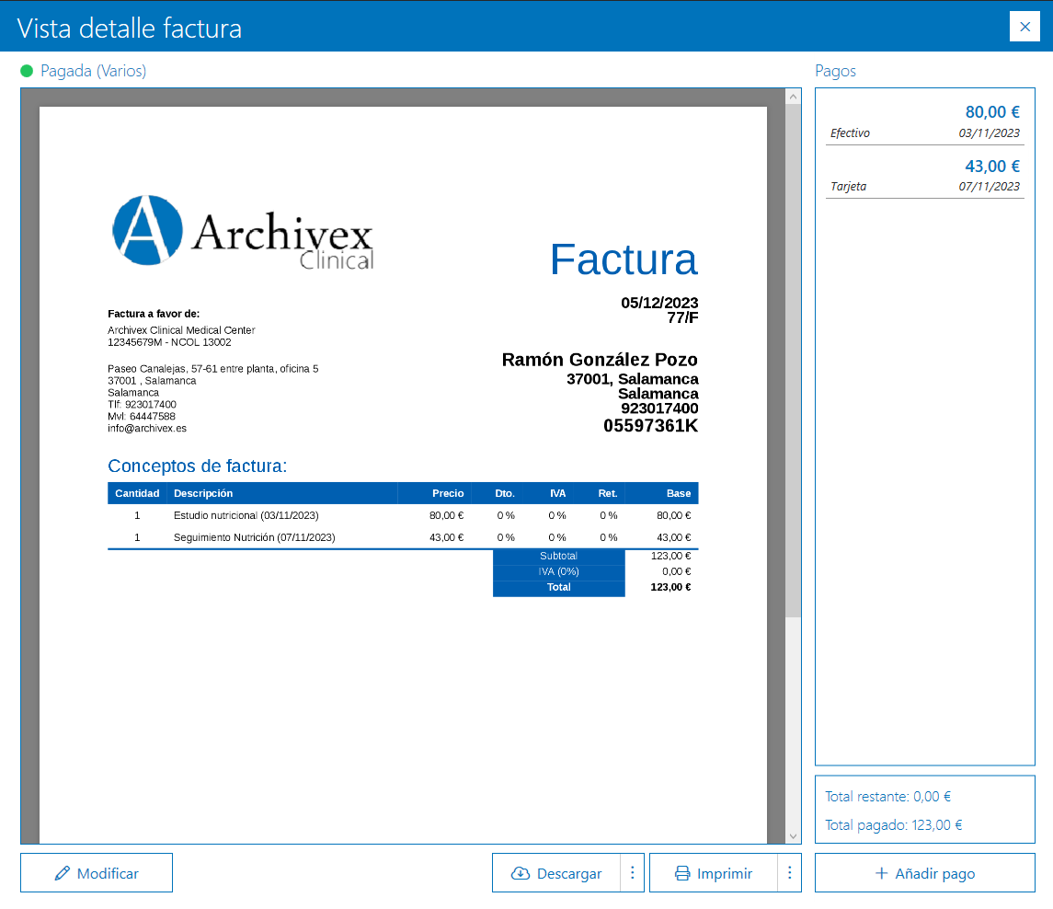Image resolution: width=1053 pixels, height=909 pixels.
Task: Click the Pagada (Varios) status label
Action: point(93,71)
